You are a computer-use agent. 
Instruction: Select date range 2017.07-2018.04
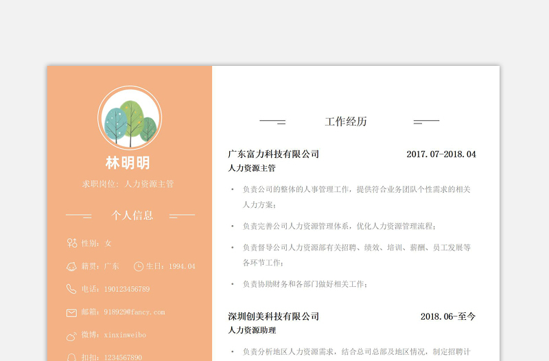pyautogui.click(x=441, y=154)
